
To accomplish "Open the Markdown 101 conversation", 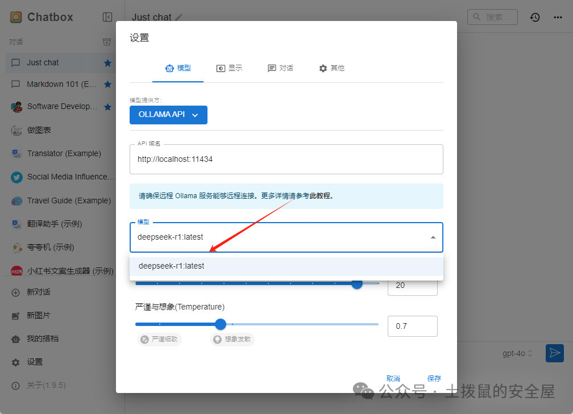I will (61, 84).
